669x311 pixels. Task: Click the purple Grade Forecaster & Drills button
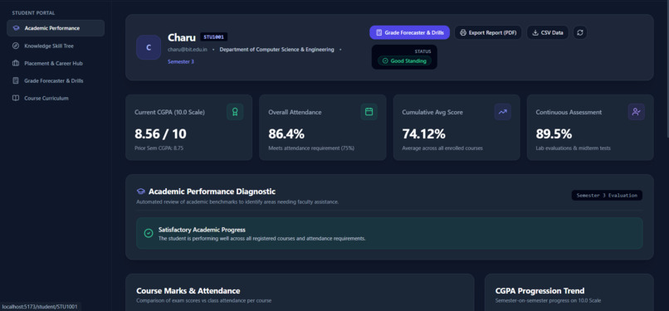point(409,32)
